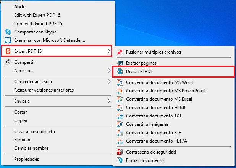Expand the Expert PDF 15 submenu arrow
This screenshot has width=236, height=168.
109,51
